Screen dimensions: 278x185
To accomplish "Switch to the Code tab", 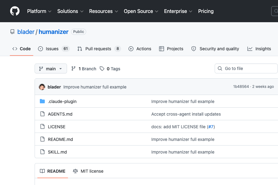I will point(21,49).
